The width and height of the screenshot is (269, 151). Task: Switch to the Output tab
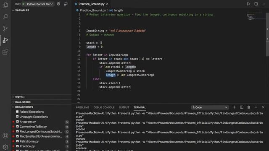pos(124,107)
